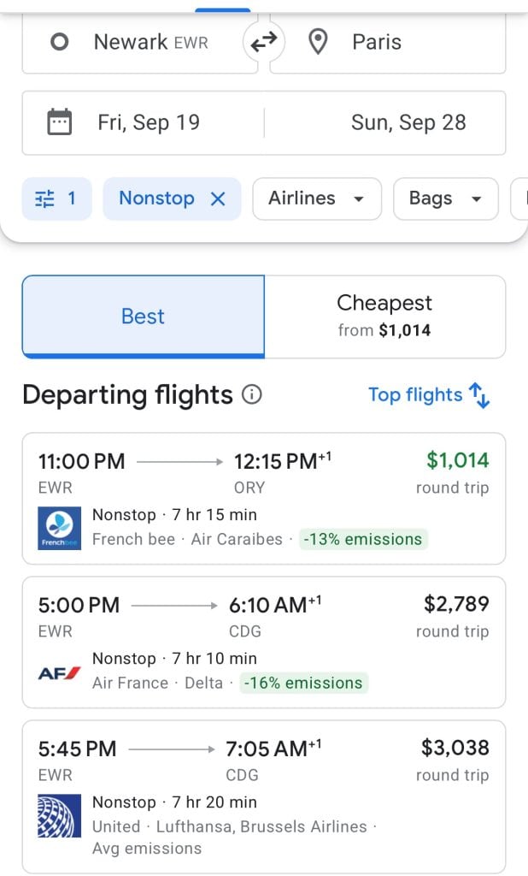The width and height of the screenshot is (528, 876).
Task: Switch to the Cheapest tab
Action: click(384, 316)
